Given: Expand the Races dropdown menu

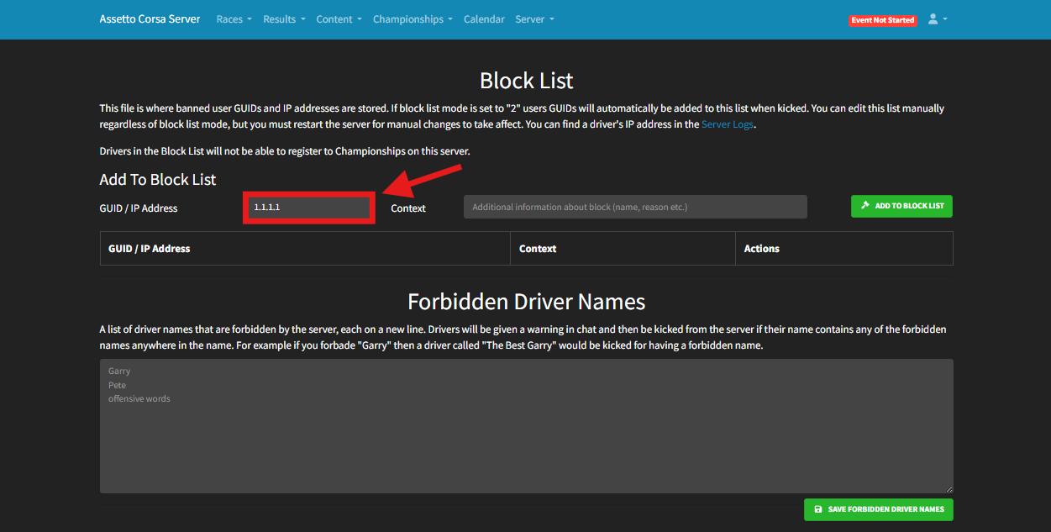Looking at the screenshot, I should click(x=234, y=19).
